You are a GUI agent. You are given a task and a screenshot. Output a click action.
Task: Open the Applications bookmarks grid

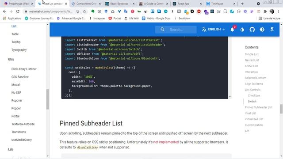pyautogui.click(x=12, y=18)
